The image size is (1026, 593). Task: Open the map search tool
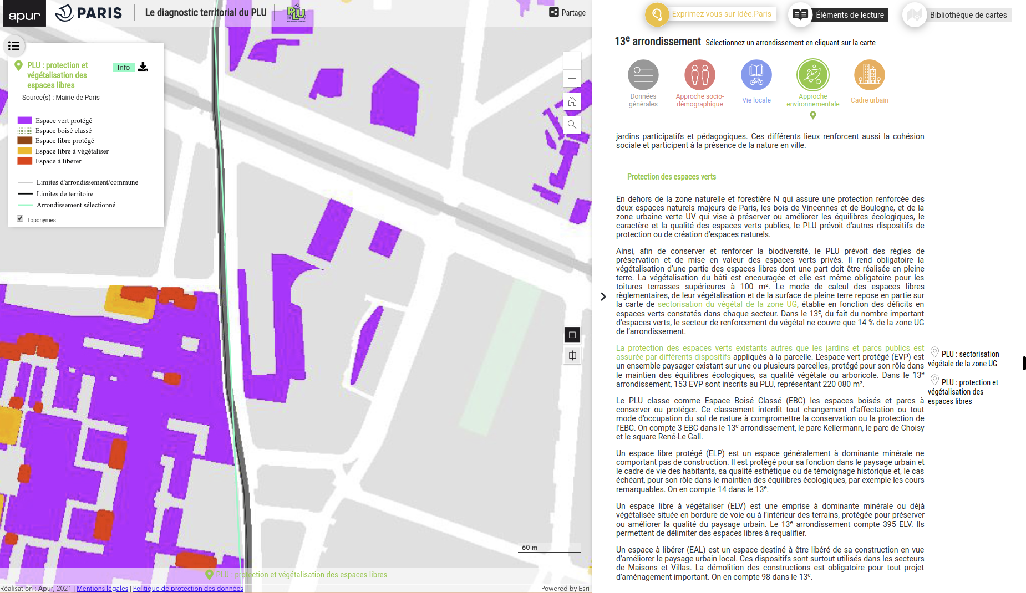[572, 124]
